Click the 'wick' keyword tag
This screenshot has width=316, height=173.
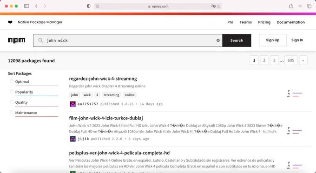(x=87, y=95)
